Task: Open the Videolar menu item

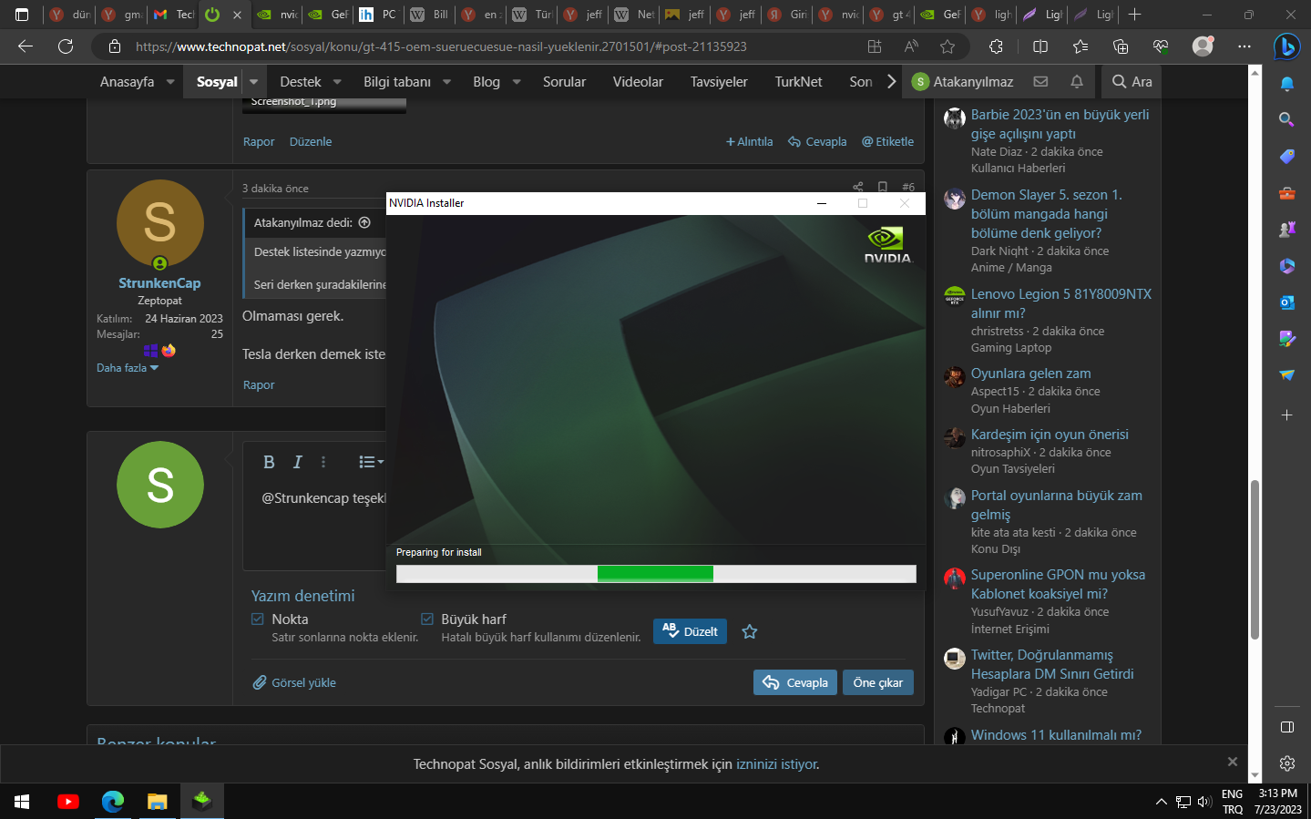Action: point(638,82)
